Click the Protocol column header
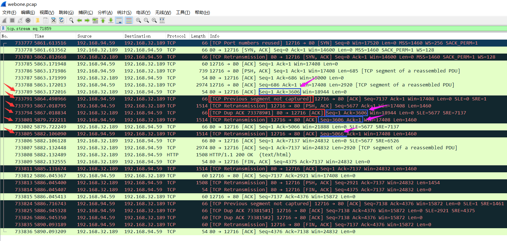 [x=176, y=36]
